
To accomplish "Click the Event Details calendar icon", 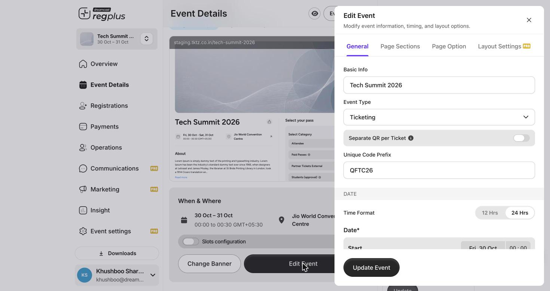I will (83, 85).
